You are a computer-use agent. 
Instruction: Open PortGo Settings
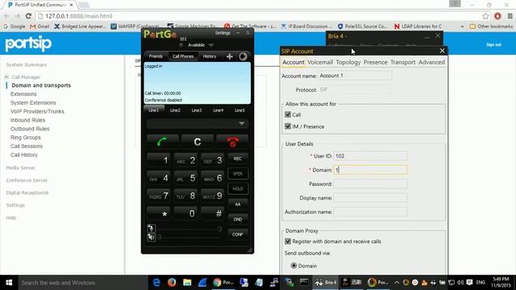click(x=223, y=33)
